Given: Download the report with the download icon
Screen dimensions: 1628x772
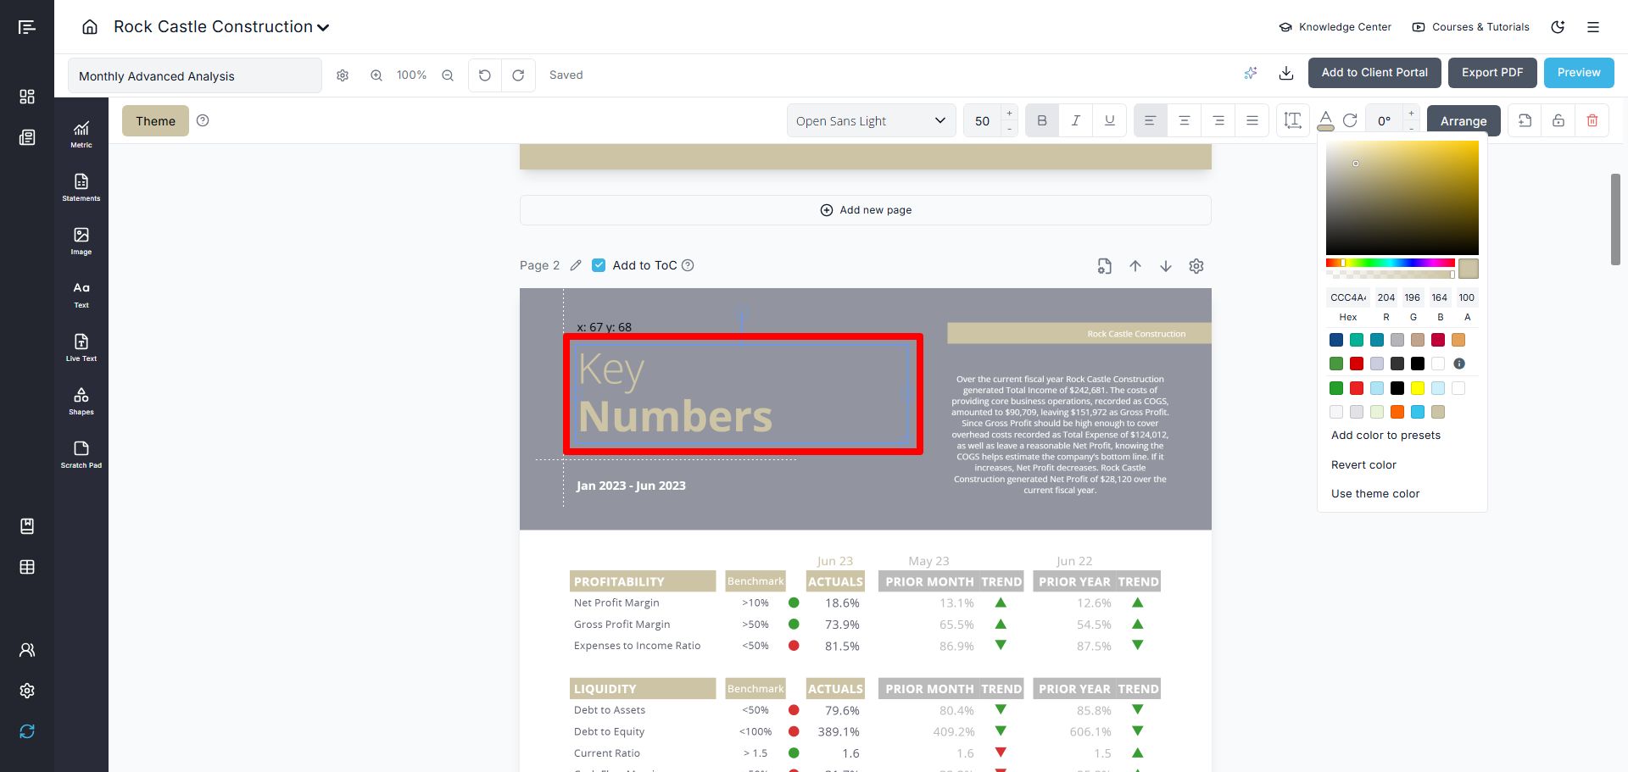Looking at the screenshot, I should pos(1286,73).
